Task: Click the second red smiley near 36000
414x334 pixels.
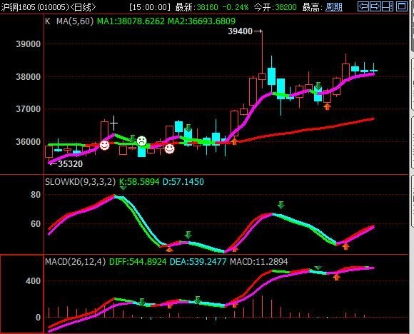Action: [169, 148]
